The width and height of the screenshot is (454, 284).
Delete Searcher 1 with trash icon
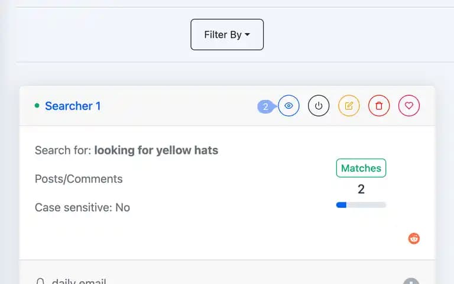379,106
